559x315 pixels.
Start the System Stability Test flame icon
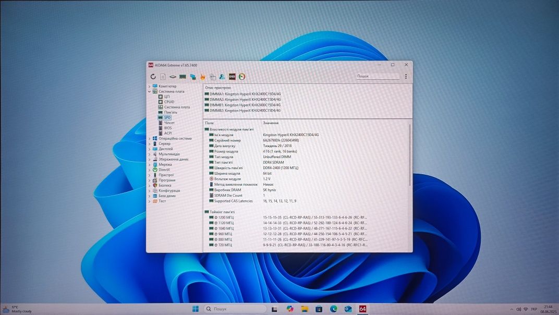202,77
